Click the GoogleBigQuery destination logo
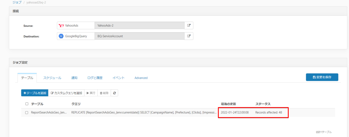The height and width of the screenshot is (137, 349). coord(61,36)
